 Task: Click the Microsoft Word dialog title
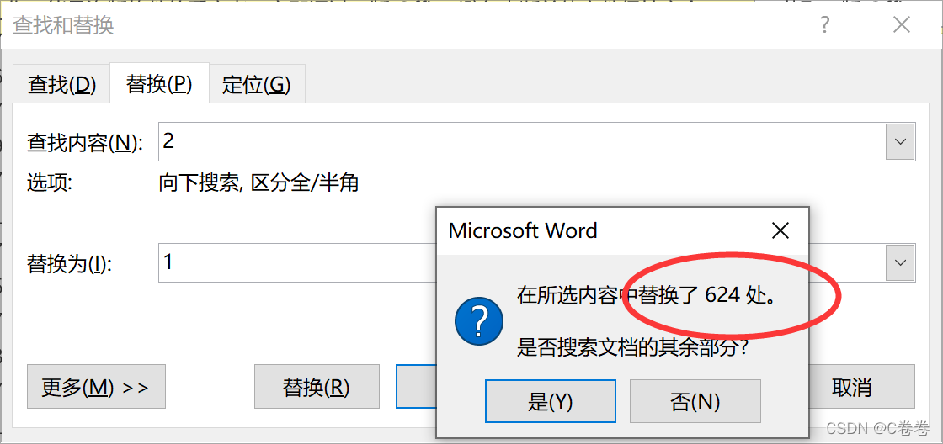(x=523, y=230)
